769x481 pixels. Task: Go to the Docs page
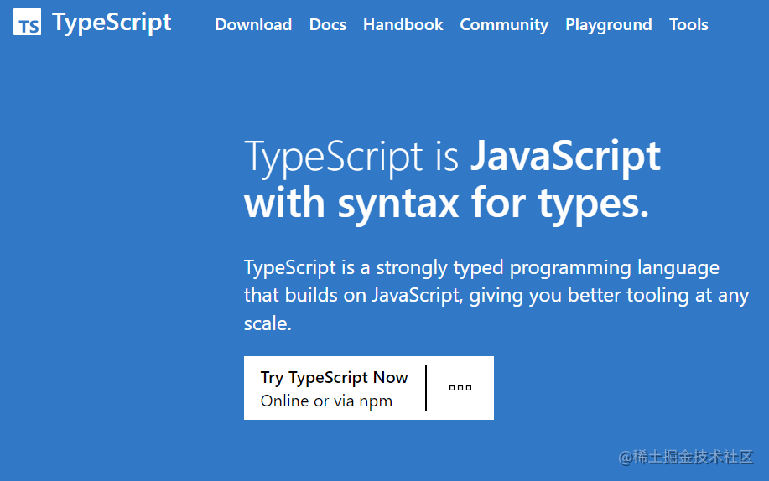(x=328, y=24)
